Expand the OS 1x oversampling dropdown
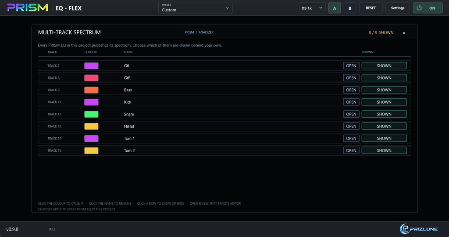This screenshot has width=449, height=237. pyautogui.click(x=312, y=8)
